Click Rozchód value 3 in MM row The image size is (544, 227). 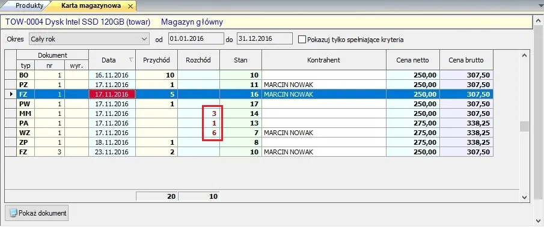coord(214,114)
